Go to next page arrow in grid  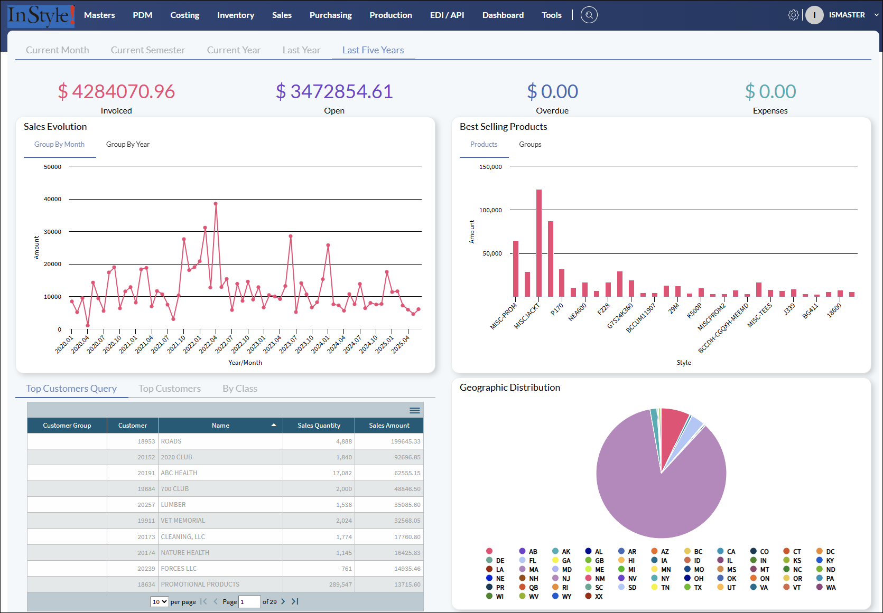coord(283,601)
